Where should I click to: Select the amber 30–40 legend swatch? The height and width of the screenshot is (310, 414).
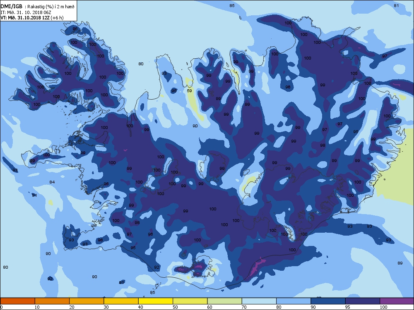pyautogui.click(x=121, y=301)
